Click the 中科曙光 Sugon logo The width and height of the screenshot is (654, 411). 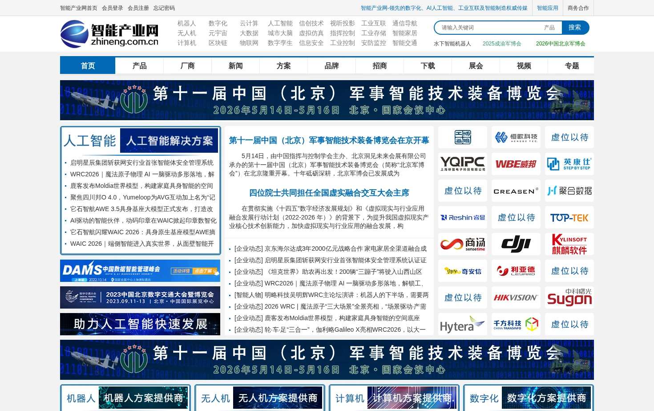[569, 297]
